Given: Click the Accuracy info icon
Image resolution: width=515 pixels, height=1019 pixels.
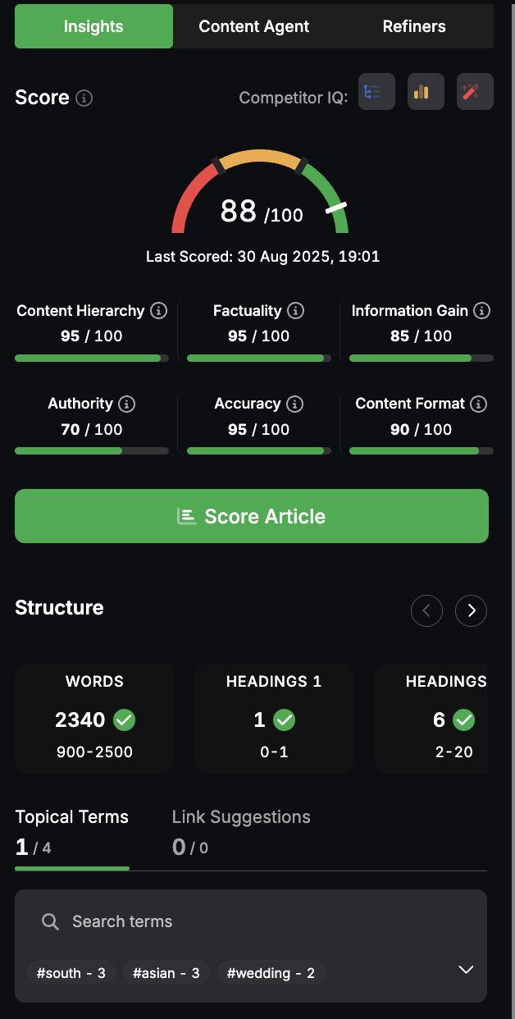Looking at the screenshot, I should click(x=297, y=404).
